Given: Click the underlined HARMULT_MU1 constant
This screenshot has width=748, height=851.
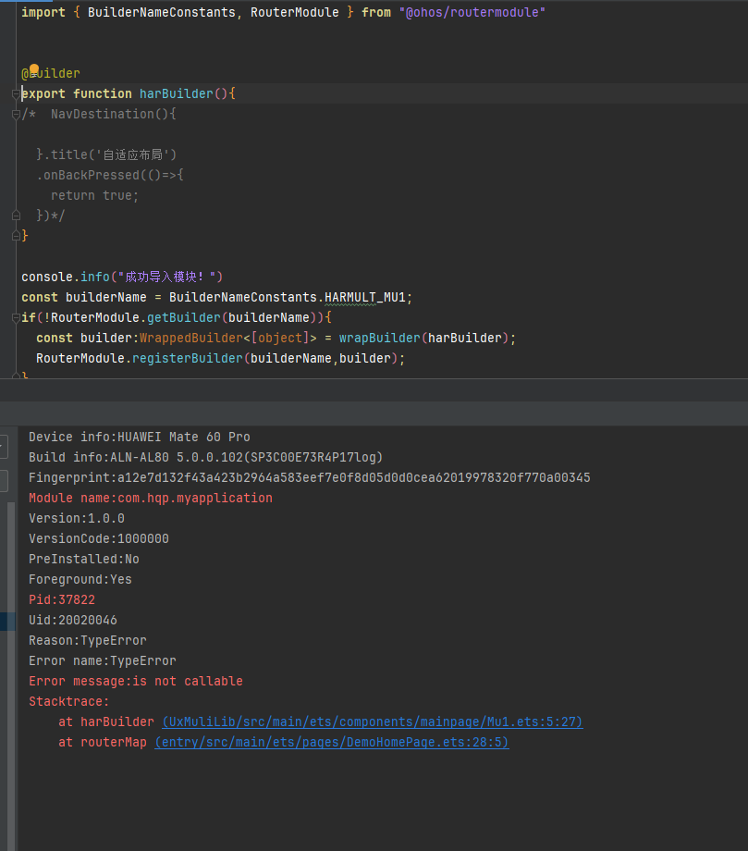Looking at the screenshot, I should coord(367,297).
